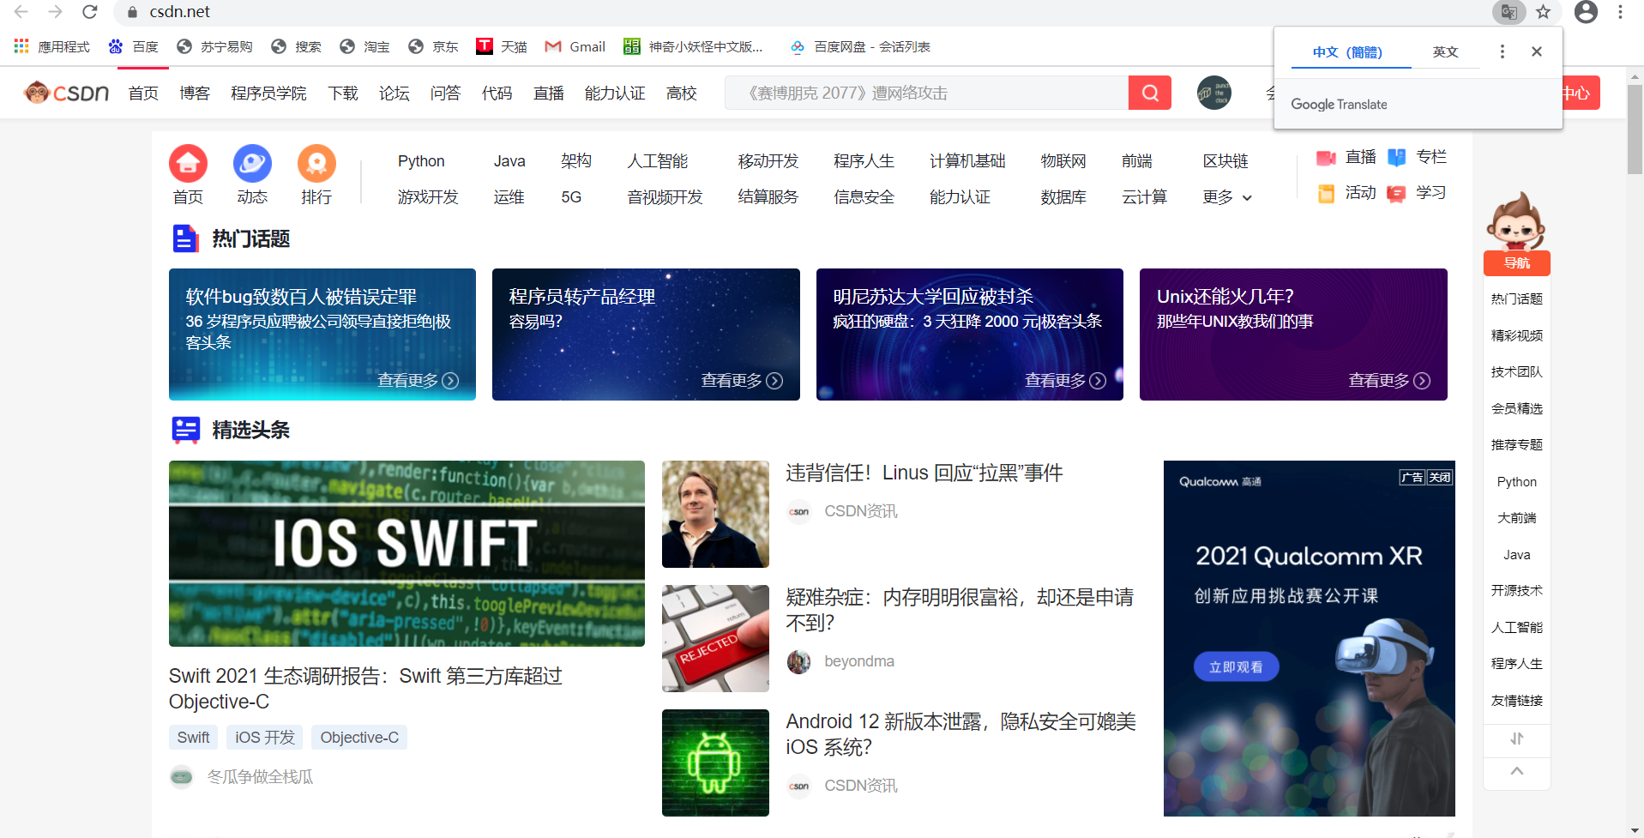Click the red search magnifier button
The width and height of the screenshot is (1644, 838).
(1150, 93)
